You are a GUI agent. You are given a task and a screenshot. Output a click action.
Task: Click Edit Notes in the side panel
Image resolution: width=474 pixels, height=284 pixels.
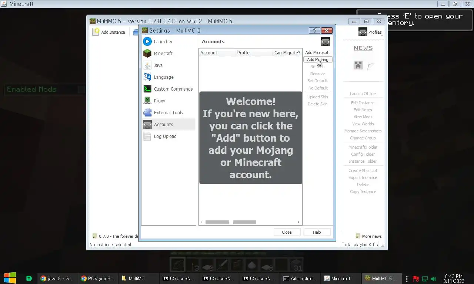pos(363,110)
